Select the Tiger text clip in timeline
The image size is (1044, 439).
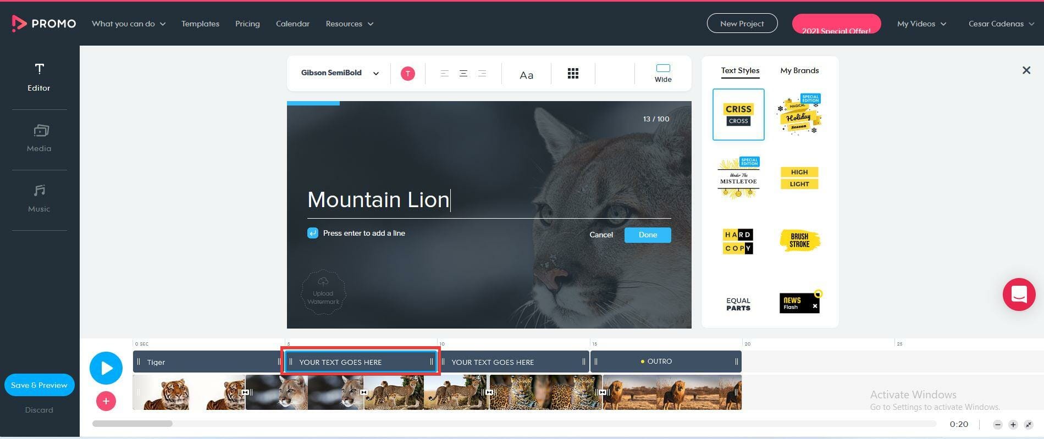(208, 362)
